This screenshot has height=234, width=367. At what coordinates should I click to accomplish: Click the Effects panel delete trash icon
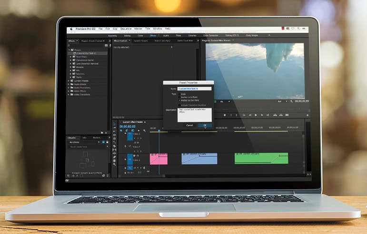point(106,132)
